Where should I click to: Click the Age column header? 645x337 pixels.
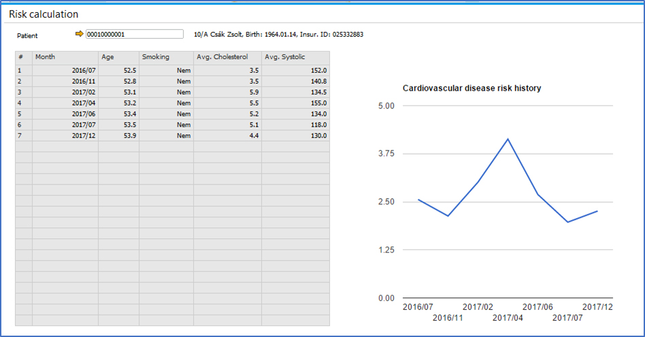[x=119, y=57]
